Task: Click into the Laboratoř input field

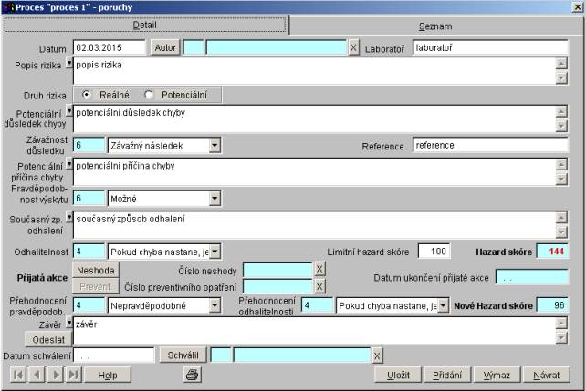Action: pos(489,47)
